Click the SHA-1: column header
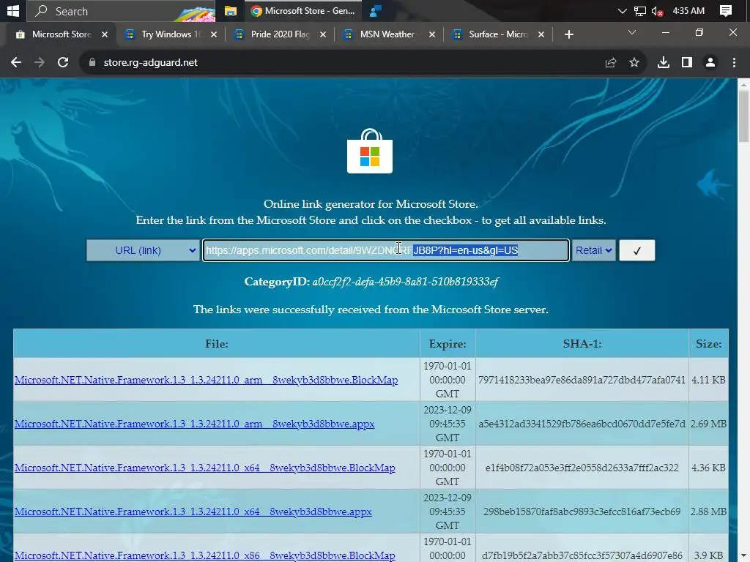 point(582,344)
